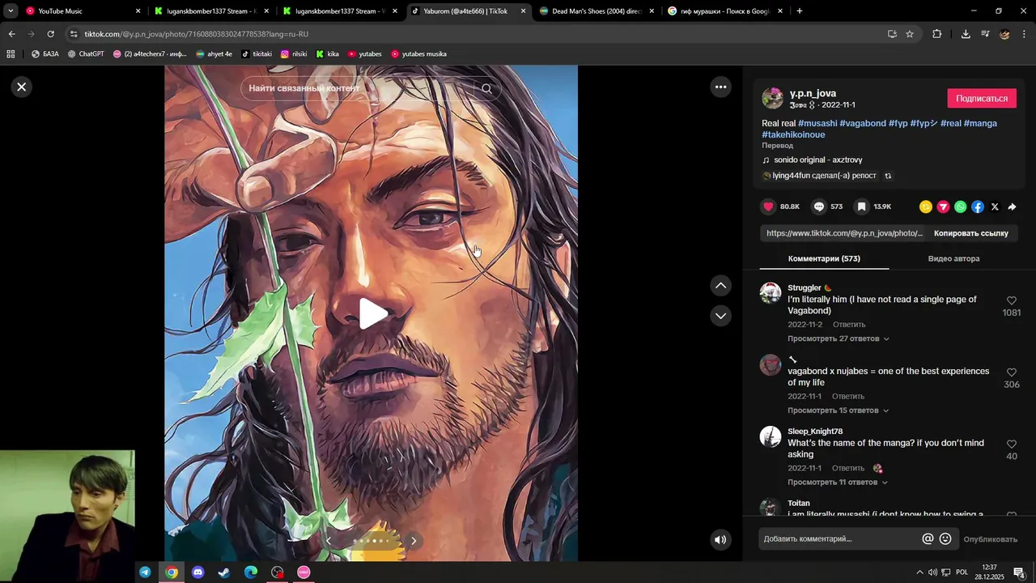
Task: Go to the next post with down chevron
Action: (720, 315)
